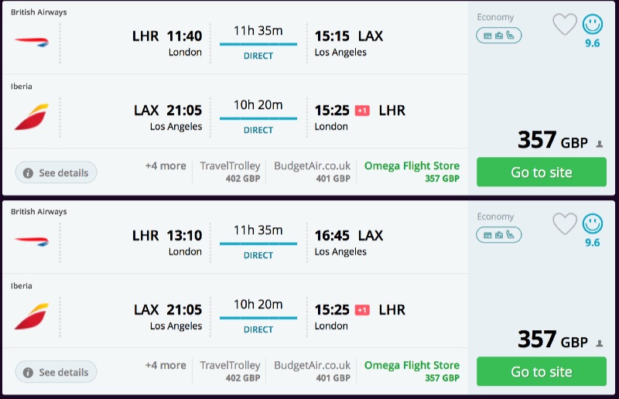Expand See details for the 13:10 flight
Viewport: 619px width, 399px height.
[56, 372]
